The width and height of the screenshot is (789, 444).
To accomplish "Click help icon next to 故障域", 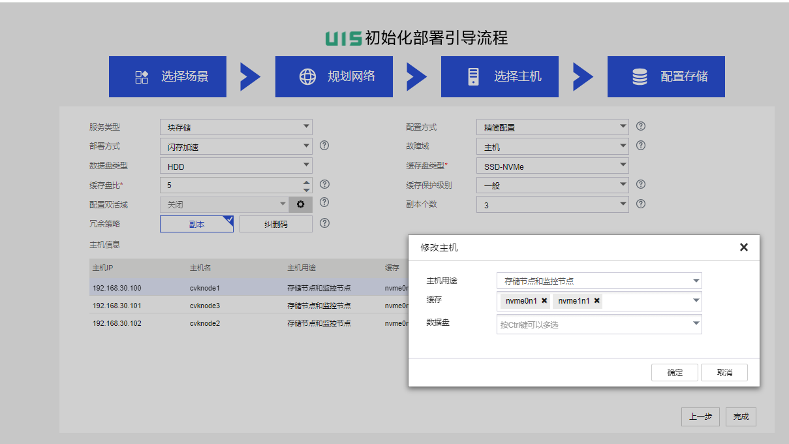I will click(641, 146).
